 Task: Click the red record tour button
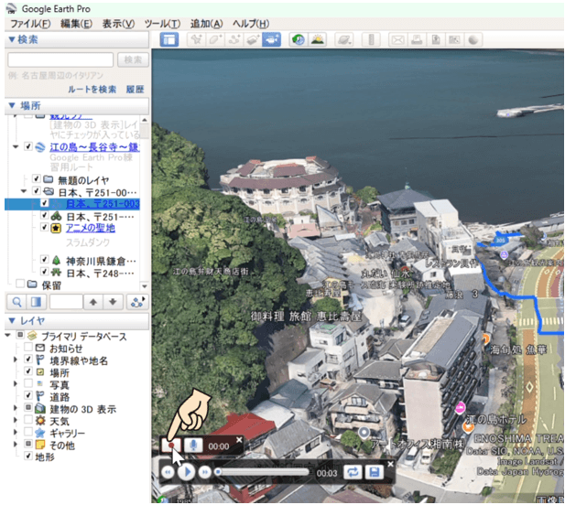click(x=169, y=446)
